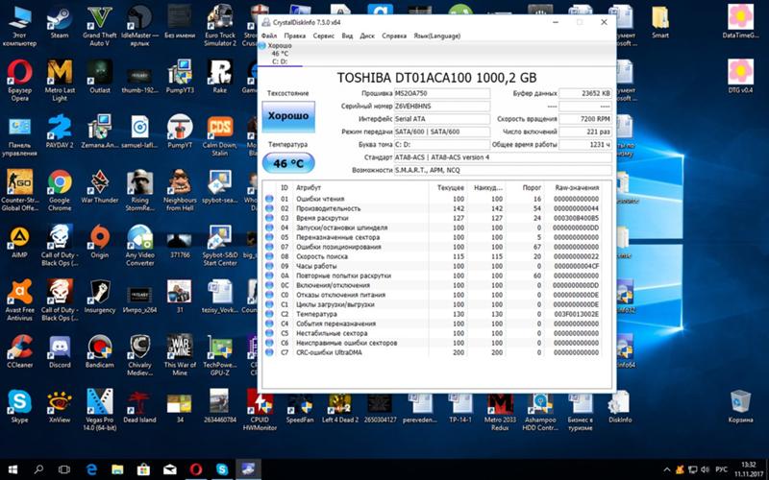The height and width of the screenshot is (480, 769).
Task: Click the taskbar search icon
Action: click(x=38, y=469)
